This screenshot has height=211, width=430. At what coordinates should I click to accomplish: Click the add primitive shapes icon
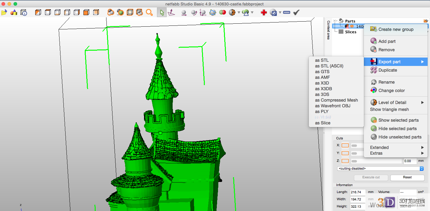[14, 13]
